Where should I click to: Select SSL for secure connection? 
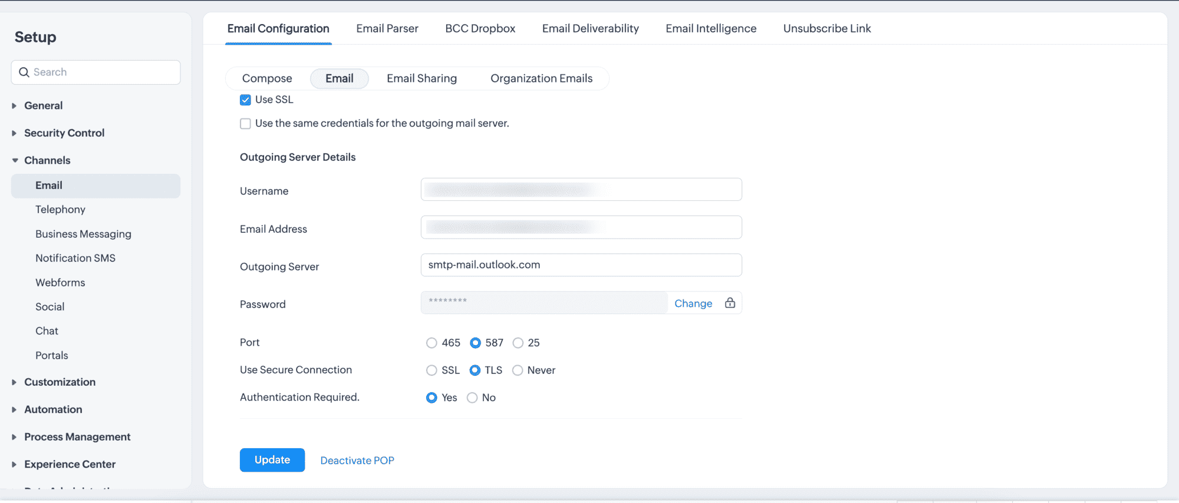(x=432, y=370)
